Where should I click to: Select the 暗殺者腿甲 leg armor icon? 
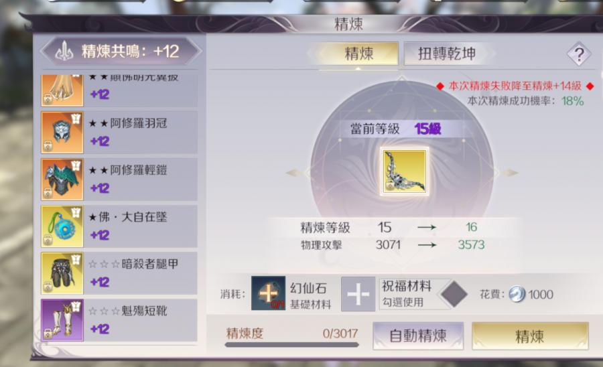[62, 273]
